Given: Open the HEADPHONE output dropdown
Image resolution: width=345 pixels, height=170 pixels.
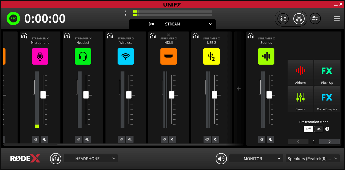Looking at the screenshot, I should [x=91, y=158].
